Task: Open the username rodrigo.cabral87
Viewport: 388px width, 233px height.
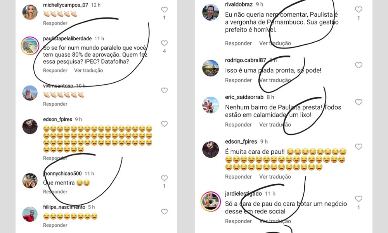Action: (246, 60)
